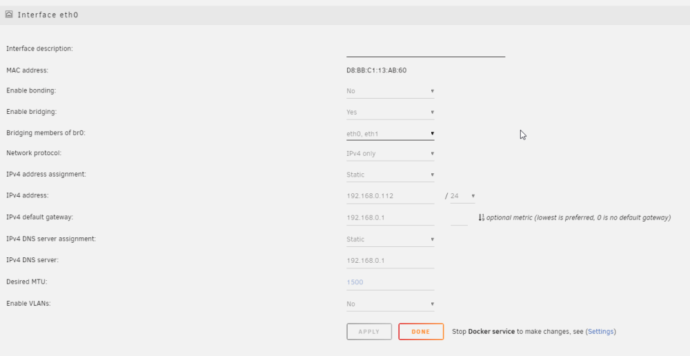This screenshot has width=690, height=356.
Task: Click the Interface eth0 header icon
Action: tap(9, 14)
